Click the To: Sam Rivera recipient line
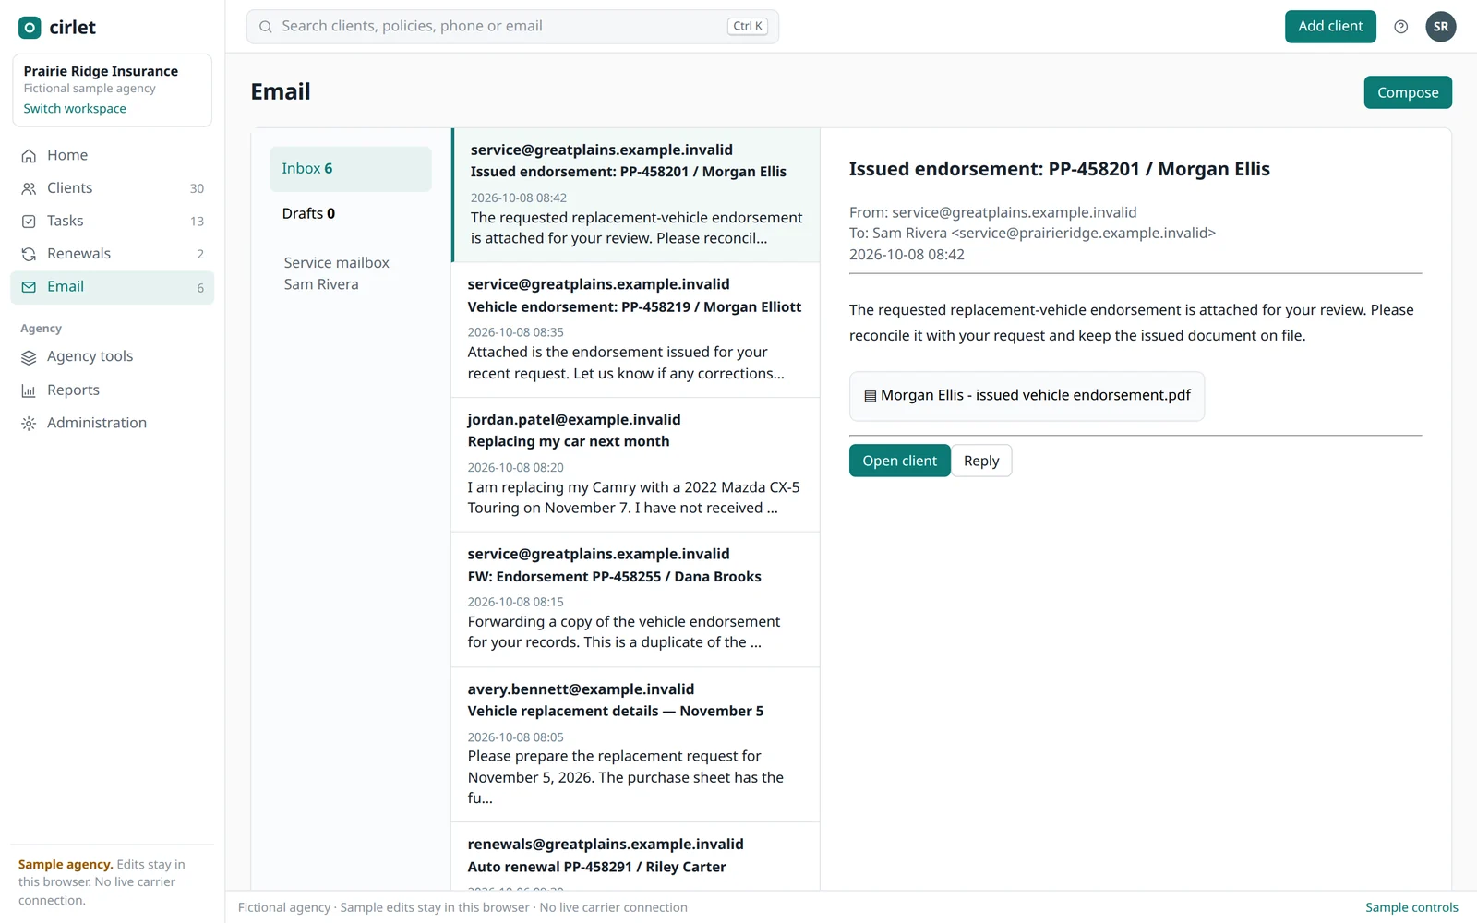The width and height of the screenshot is (1477, 923). [1032, 233]
